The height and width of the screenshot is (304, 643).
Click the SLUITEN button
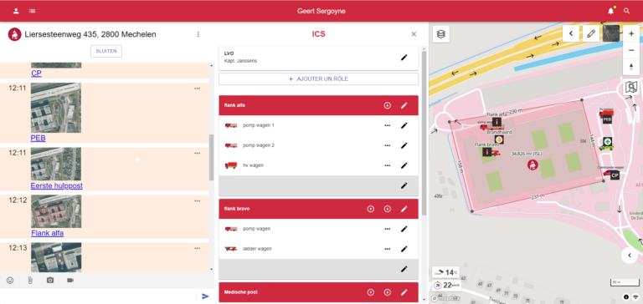point(106,51)
